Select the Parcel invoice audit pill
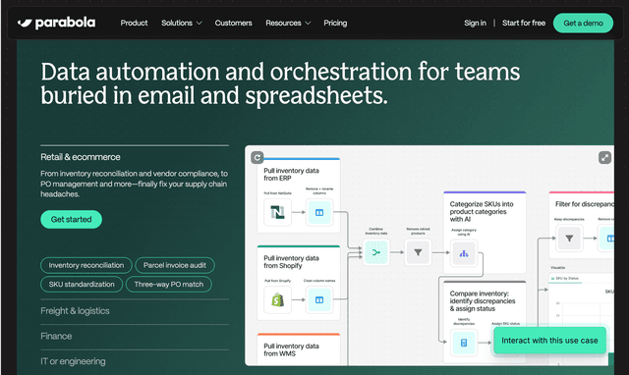The height and width of the screenshot is (375, 629). 175,265
